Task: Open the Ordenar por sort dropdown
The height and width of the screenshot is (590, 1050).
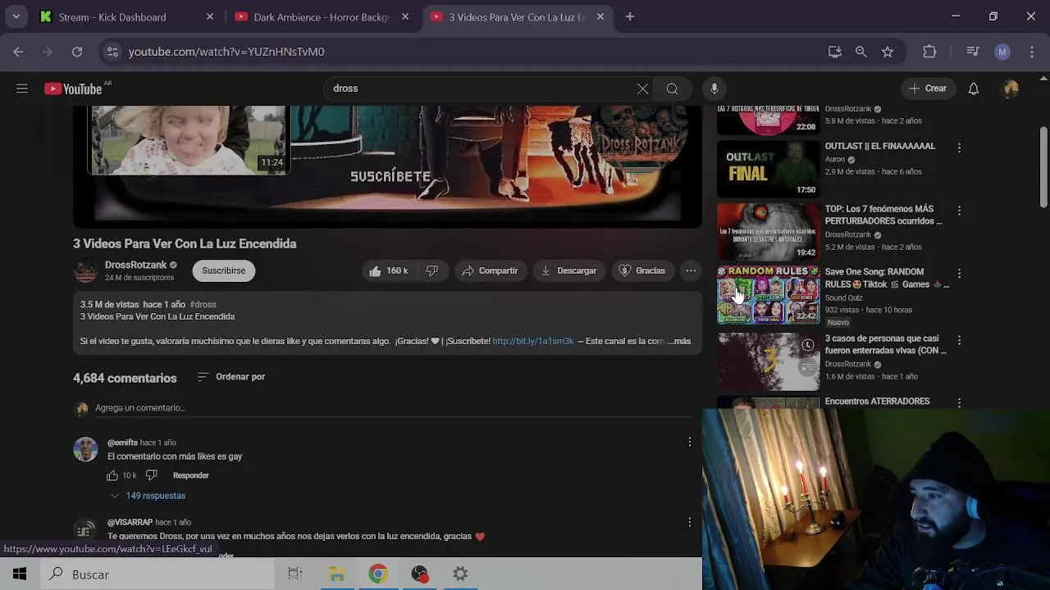Action: [231, 377]
